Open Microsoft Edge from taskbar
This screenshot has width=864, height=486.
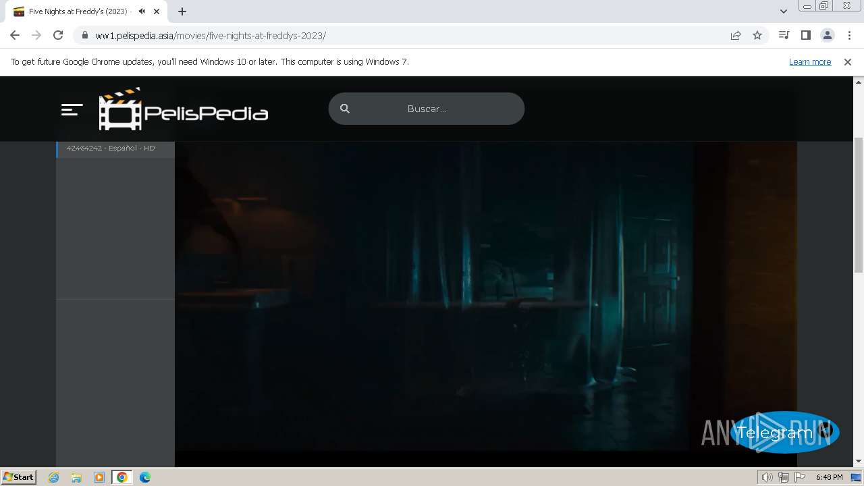145,477
